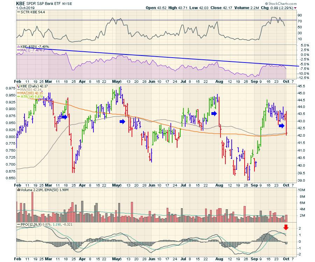The image size is (315, 262).
Task: Click the KBE (Daily) 42.17 legend label
Action: click(34, 86)
